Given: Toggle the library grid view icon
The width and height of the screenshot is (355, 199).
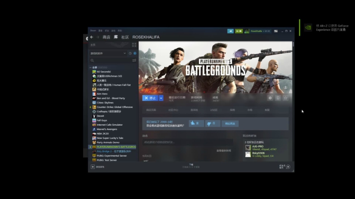Looking at the screenshot, I should click(134, 45).
